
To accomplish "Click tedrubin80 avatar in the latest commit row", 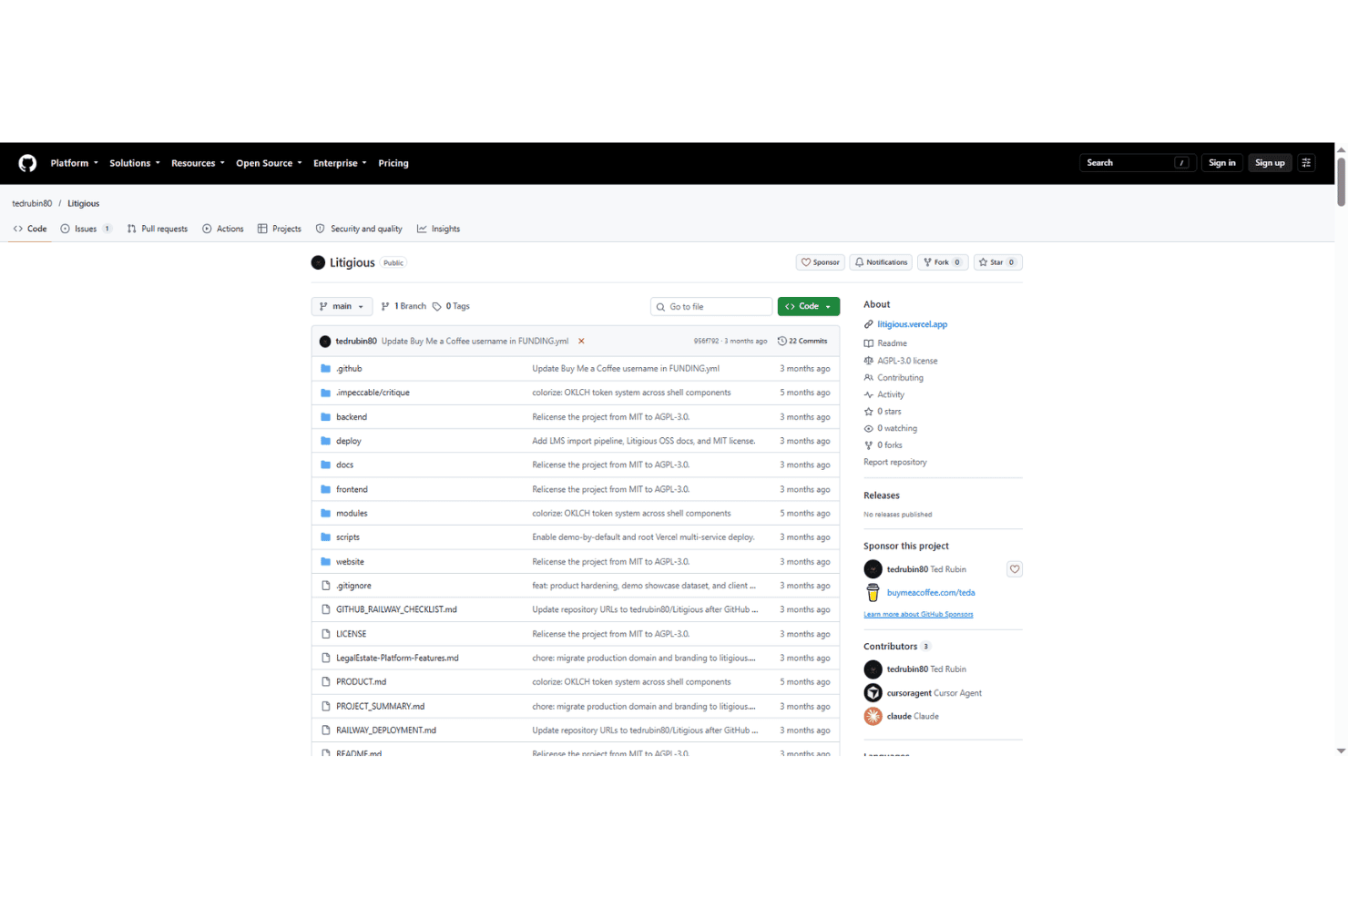I will (325, 342).
